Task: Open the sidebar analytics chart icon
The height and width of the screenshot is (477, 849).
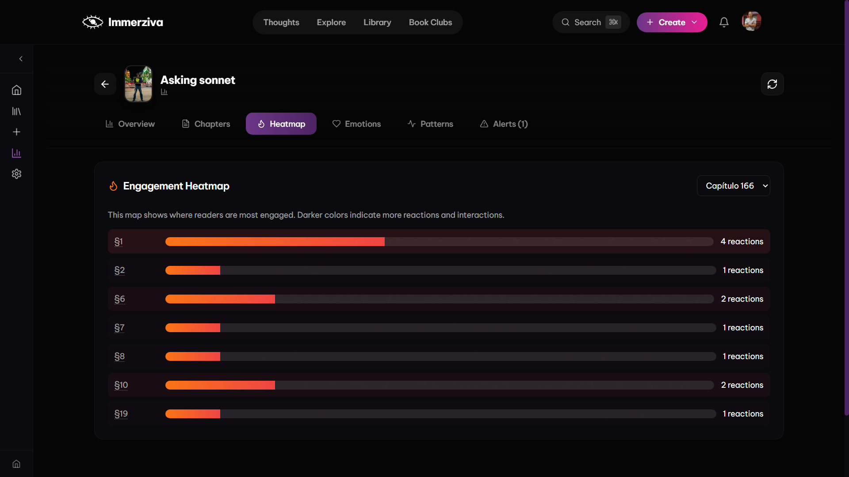Action: tap(16, 153)
